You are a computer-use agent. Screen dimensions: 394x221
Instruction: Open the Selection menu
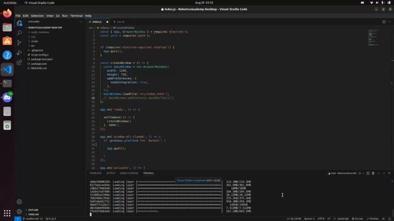(x=37, y=16)
